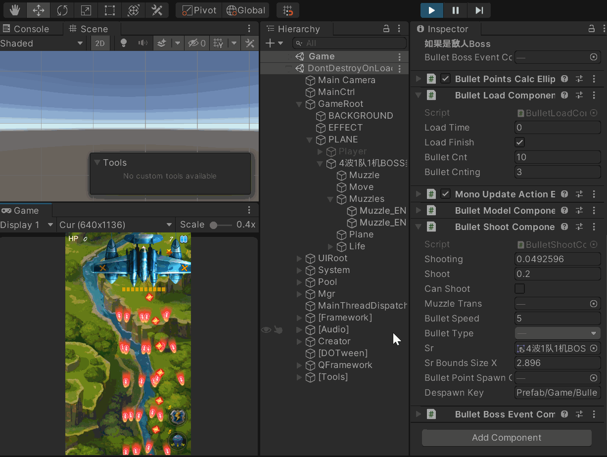The width and height of the screenshot is (607, 457).
Task: Select the Inspector tab
Action: click(x=442, y=29)
